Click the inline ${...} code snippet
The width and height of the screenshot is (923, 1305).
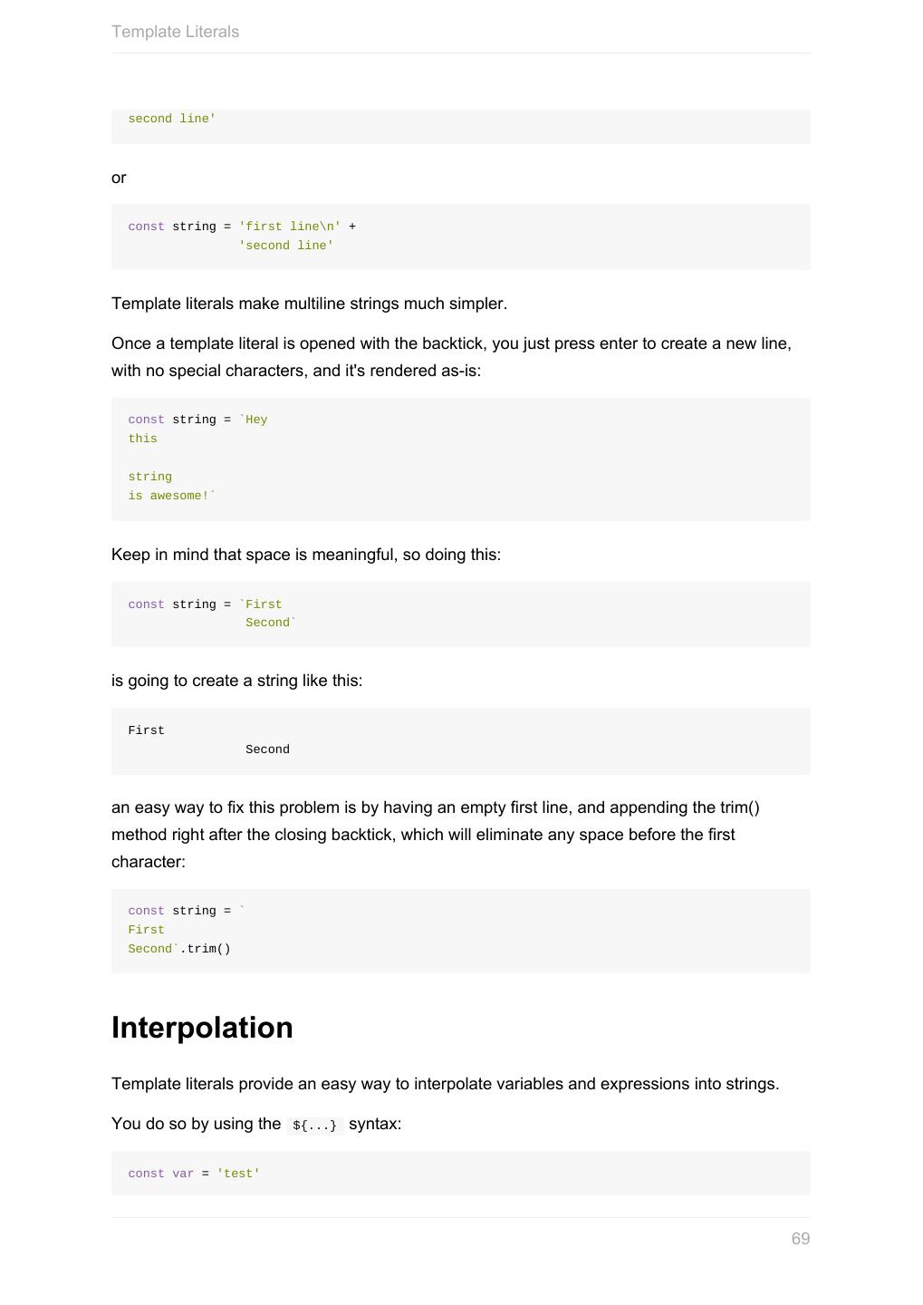pyautogui.click(x=314, y=1126)
